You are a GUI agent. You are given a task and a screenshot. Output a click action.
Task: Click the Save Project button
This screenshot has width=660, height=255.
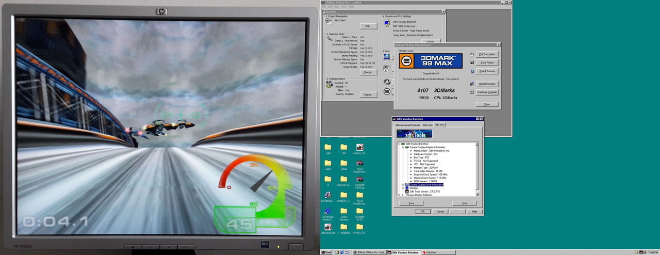pyautogui.click(x=487, y=62)
